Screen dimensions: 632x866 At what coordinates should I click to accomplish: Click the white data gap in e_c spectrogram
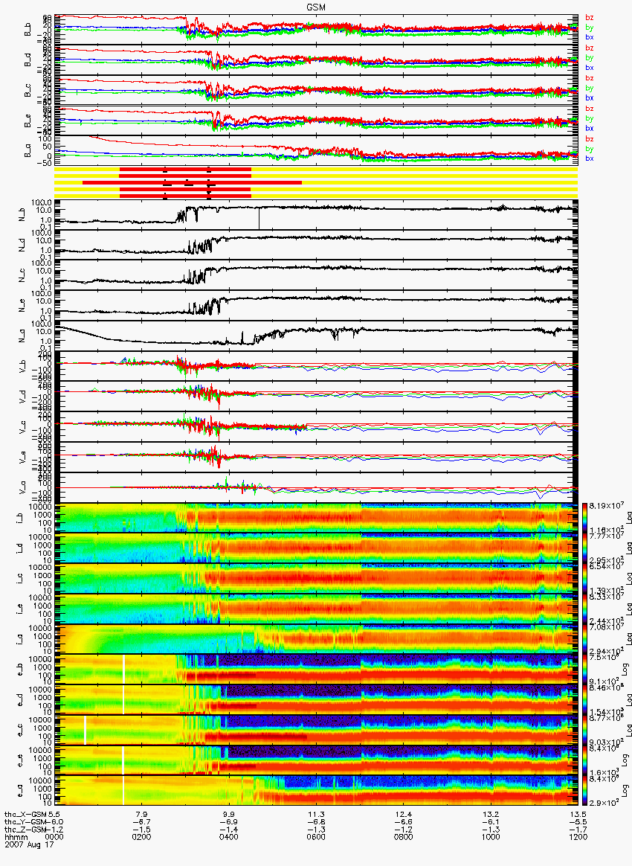tap(85, 730)
